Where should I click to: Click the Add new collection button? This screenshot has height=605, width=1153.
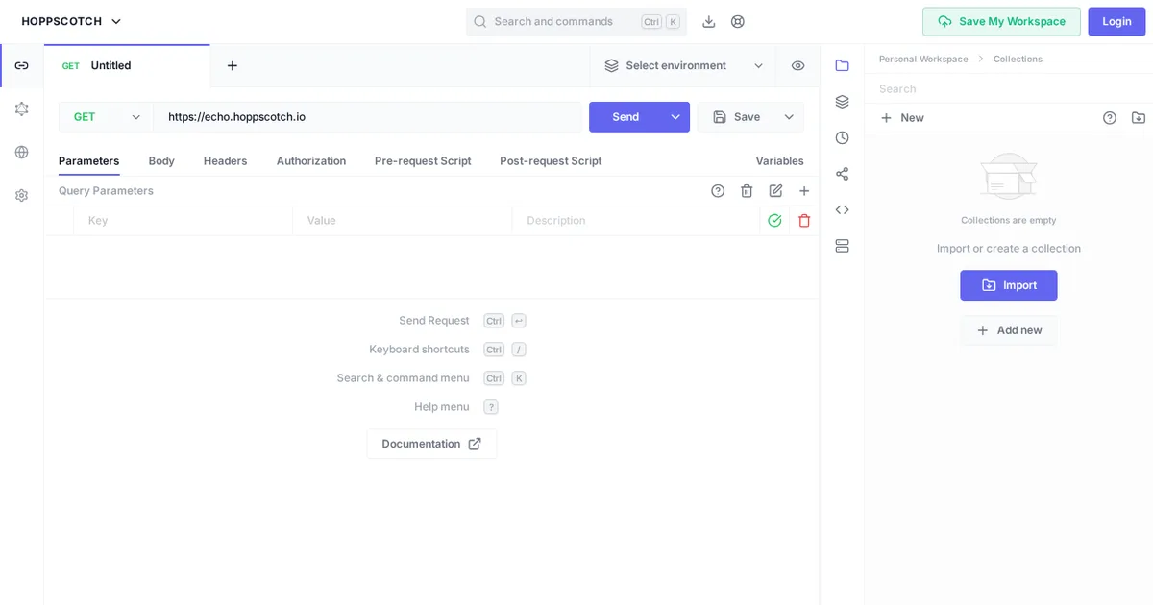pyautogui.click(x=1009, y=330)
